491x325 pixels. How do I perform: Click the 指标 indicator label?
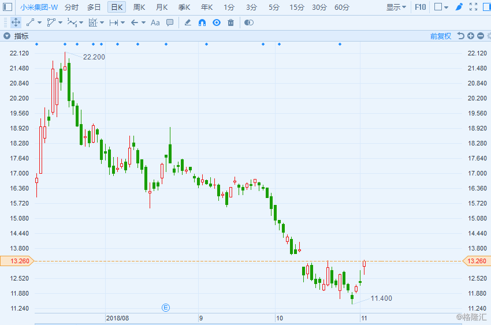pos(21,36)
